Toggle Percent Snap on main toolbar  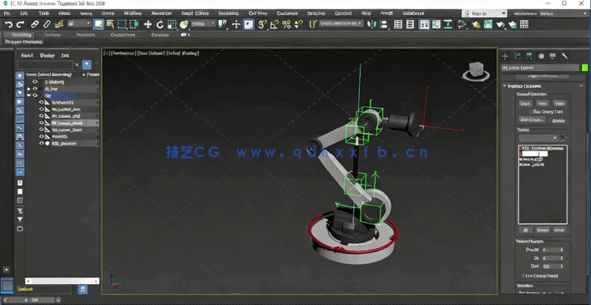(x=286, y=24)
